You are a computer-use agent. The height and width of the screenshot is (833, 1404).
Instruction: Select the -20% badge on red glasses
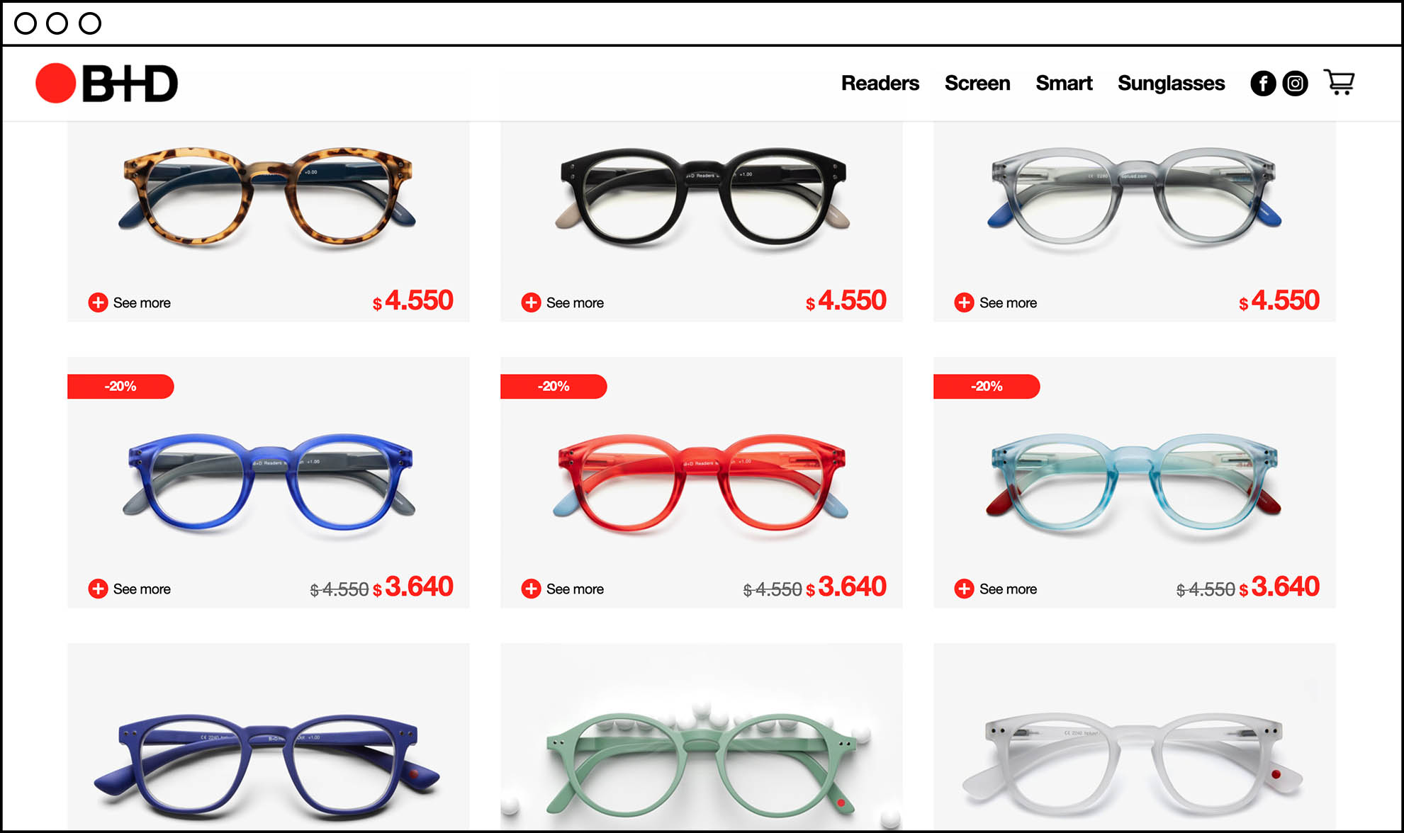(554, 387)
